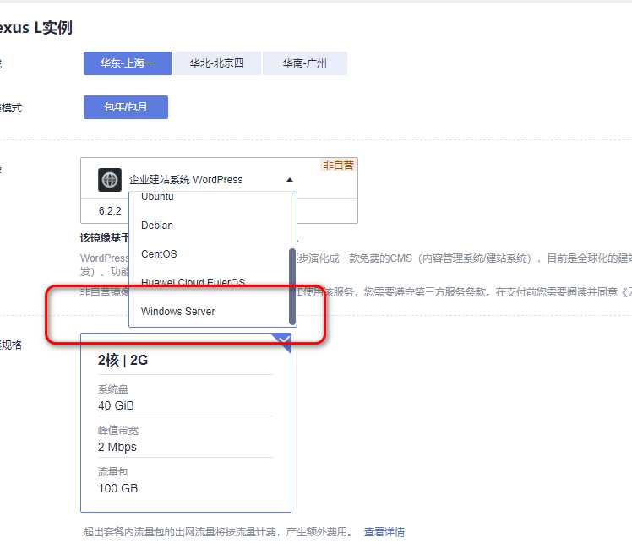632x549 pixels.
Task: Click the 6.2.2 version text
Action: coord(110,210)
